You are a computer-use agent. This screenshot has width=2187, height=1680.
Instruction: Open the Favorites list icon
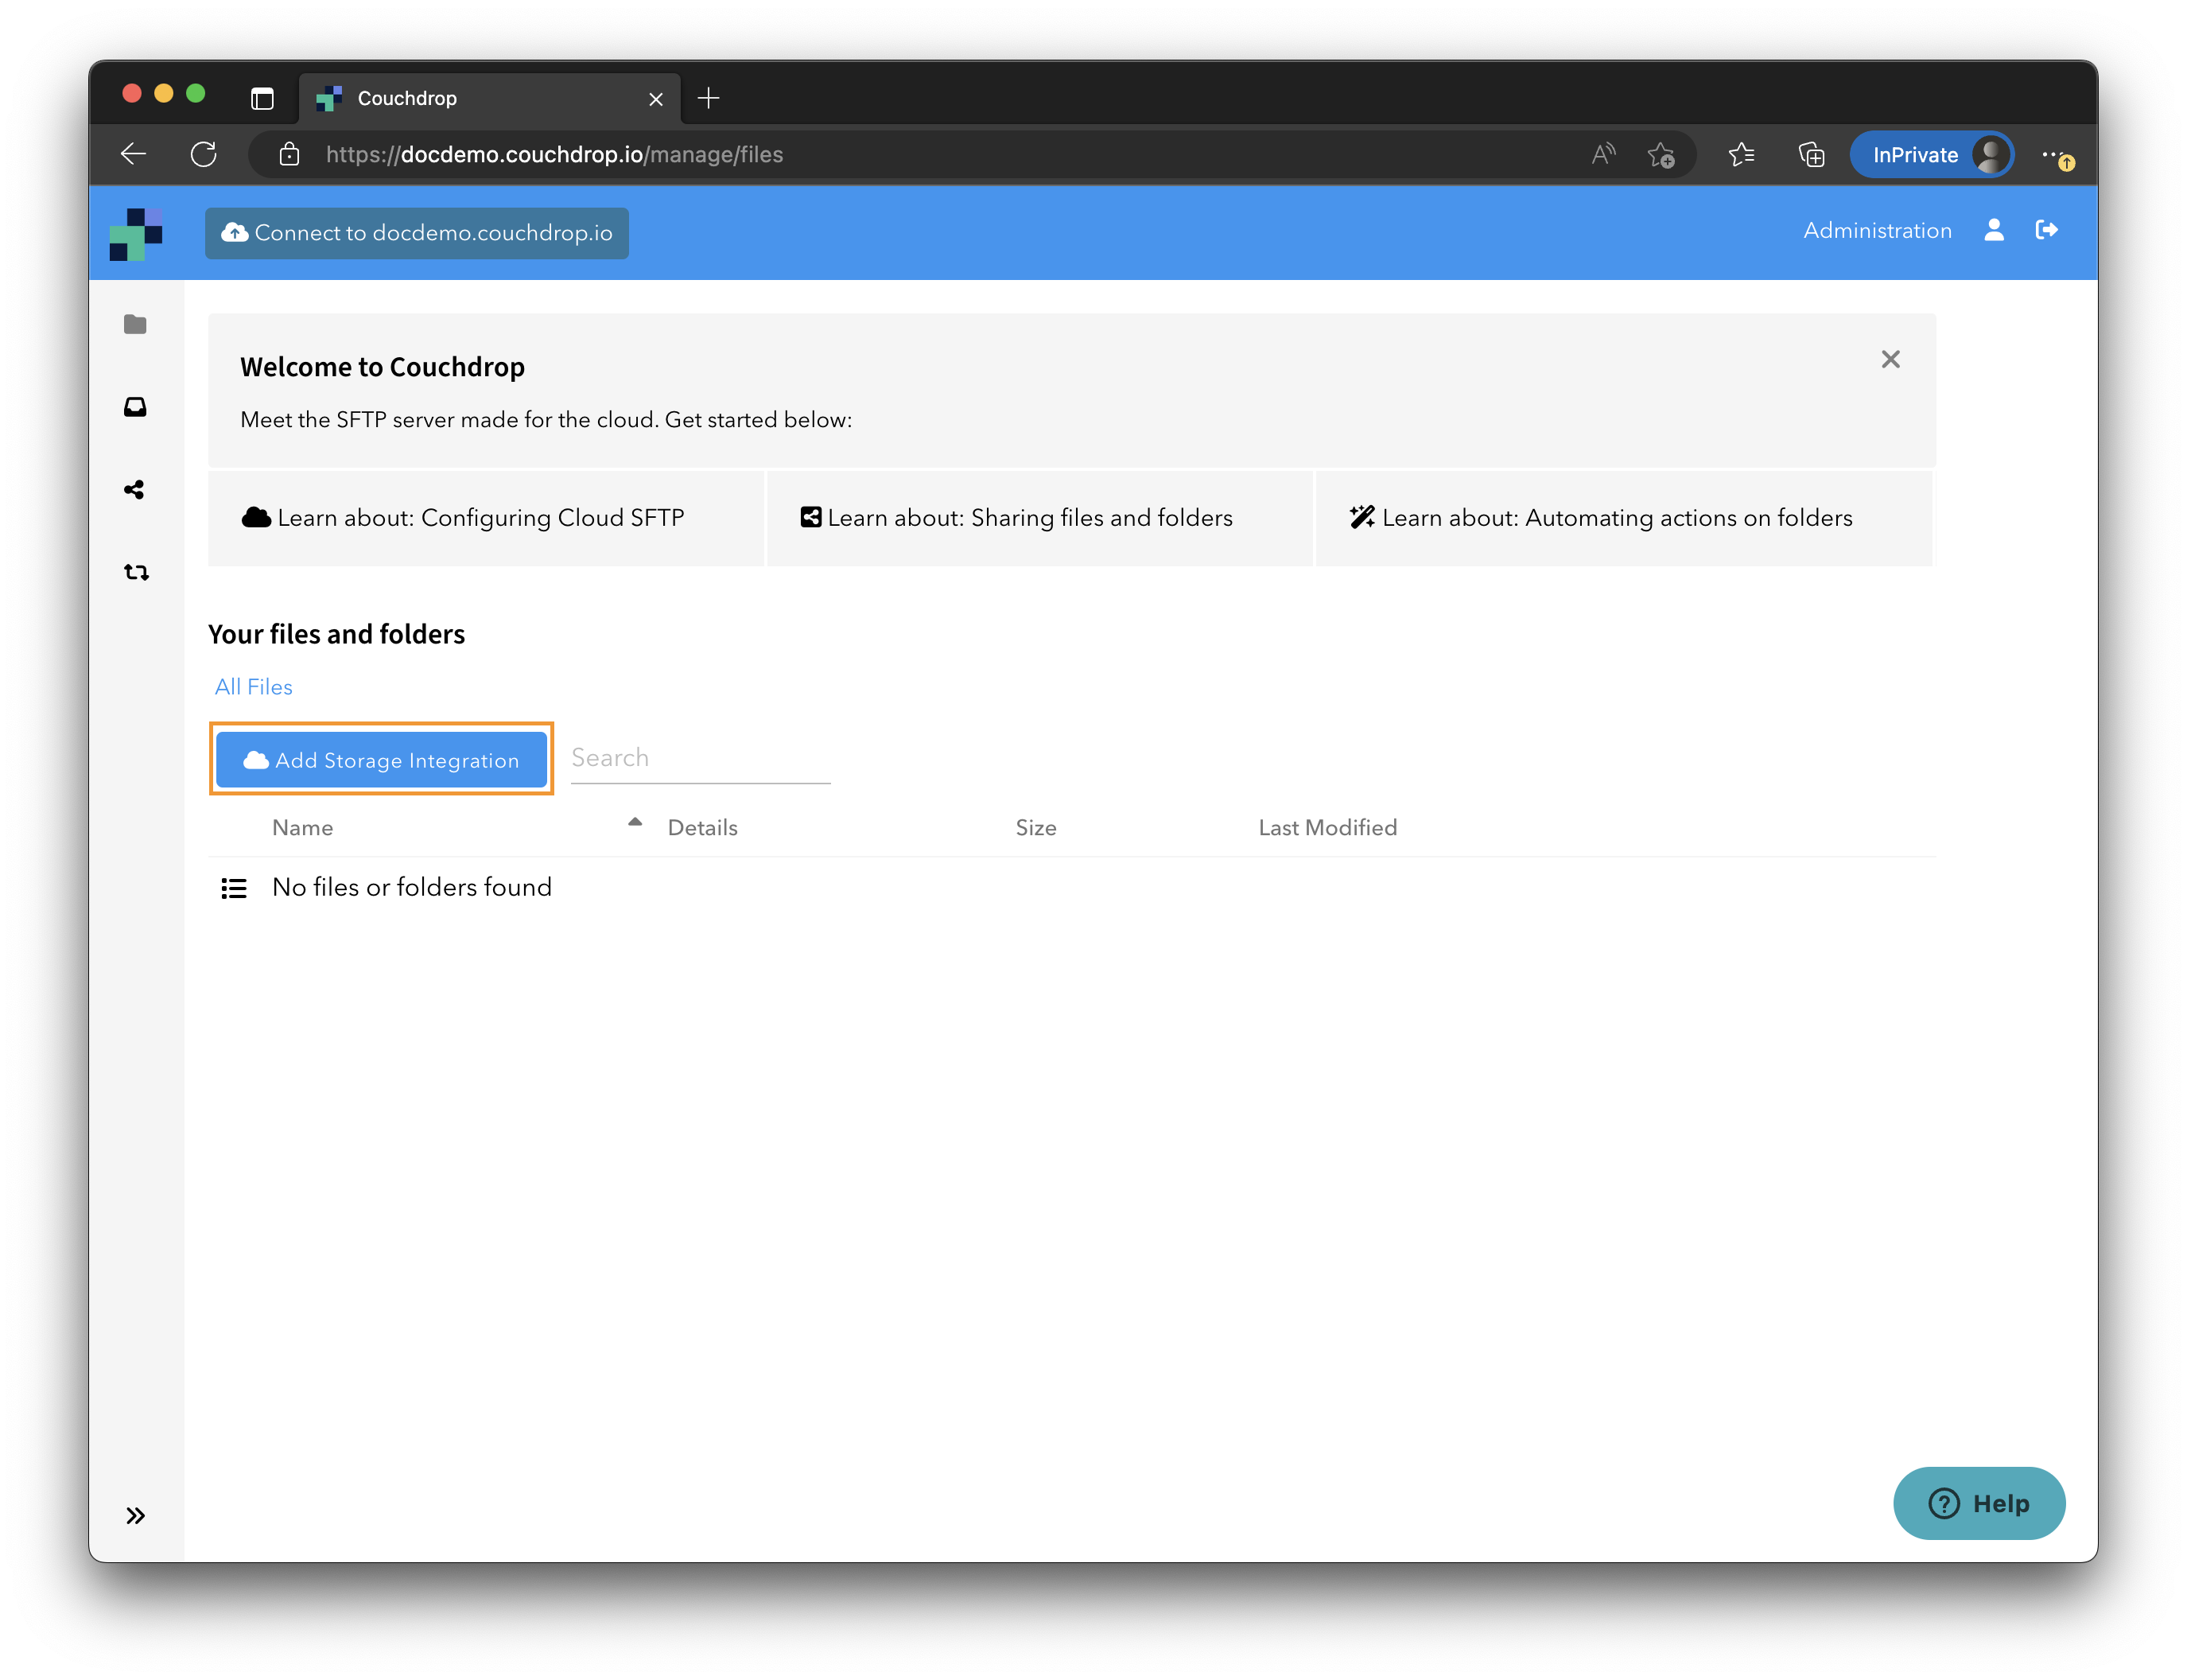pyautogui.click(x=1741, y=155)
